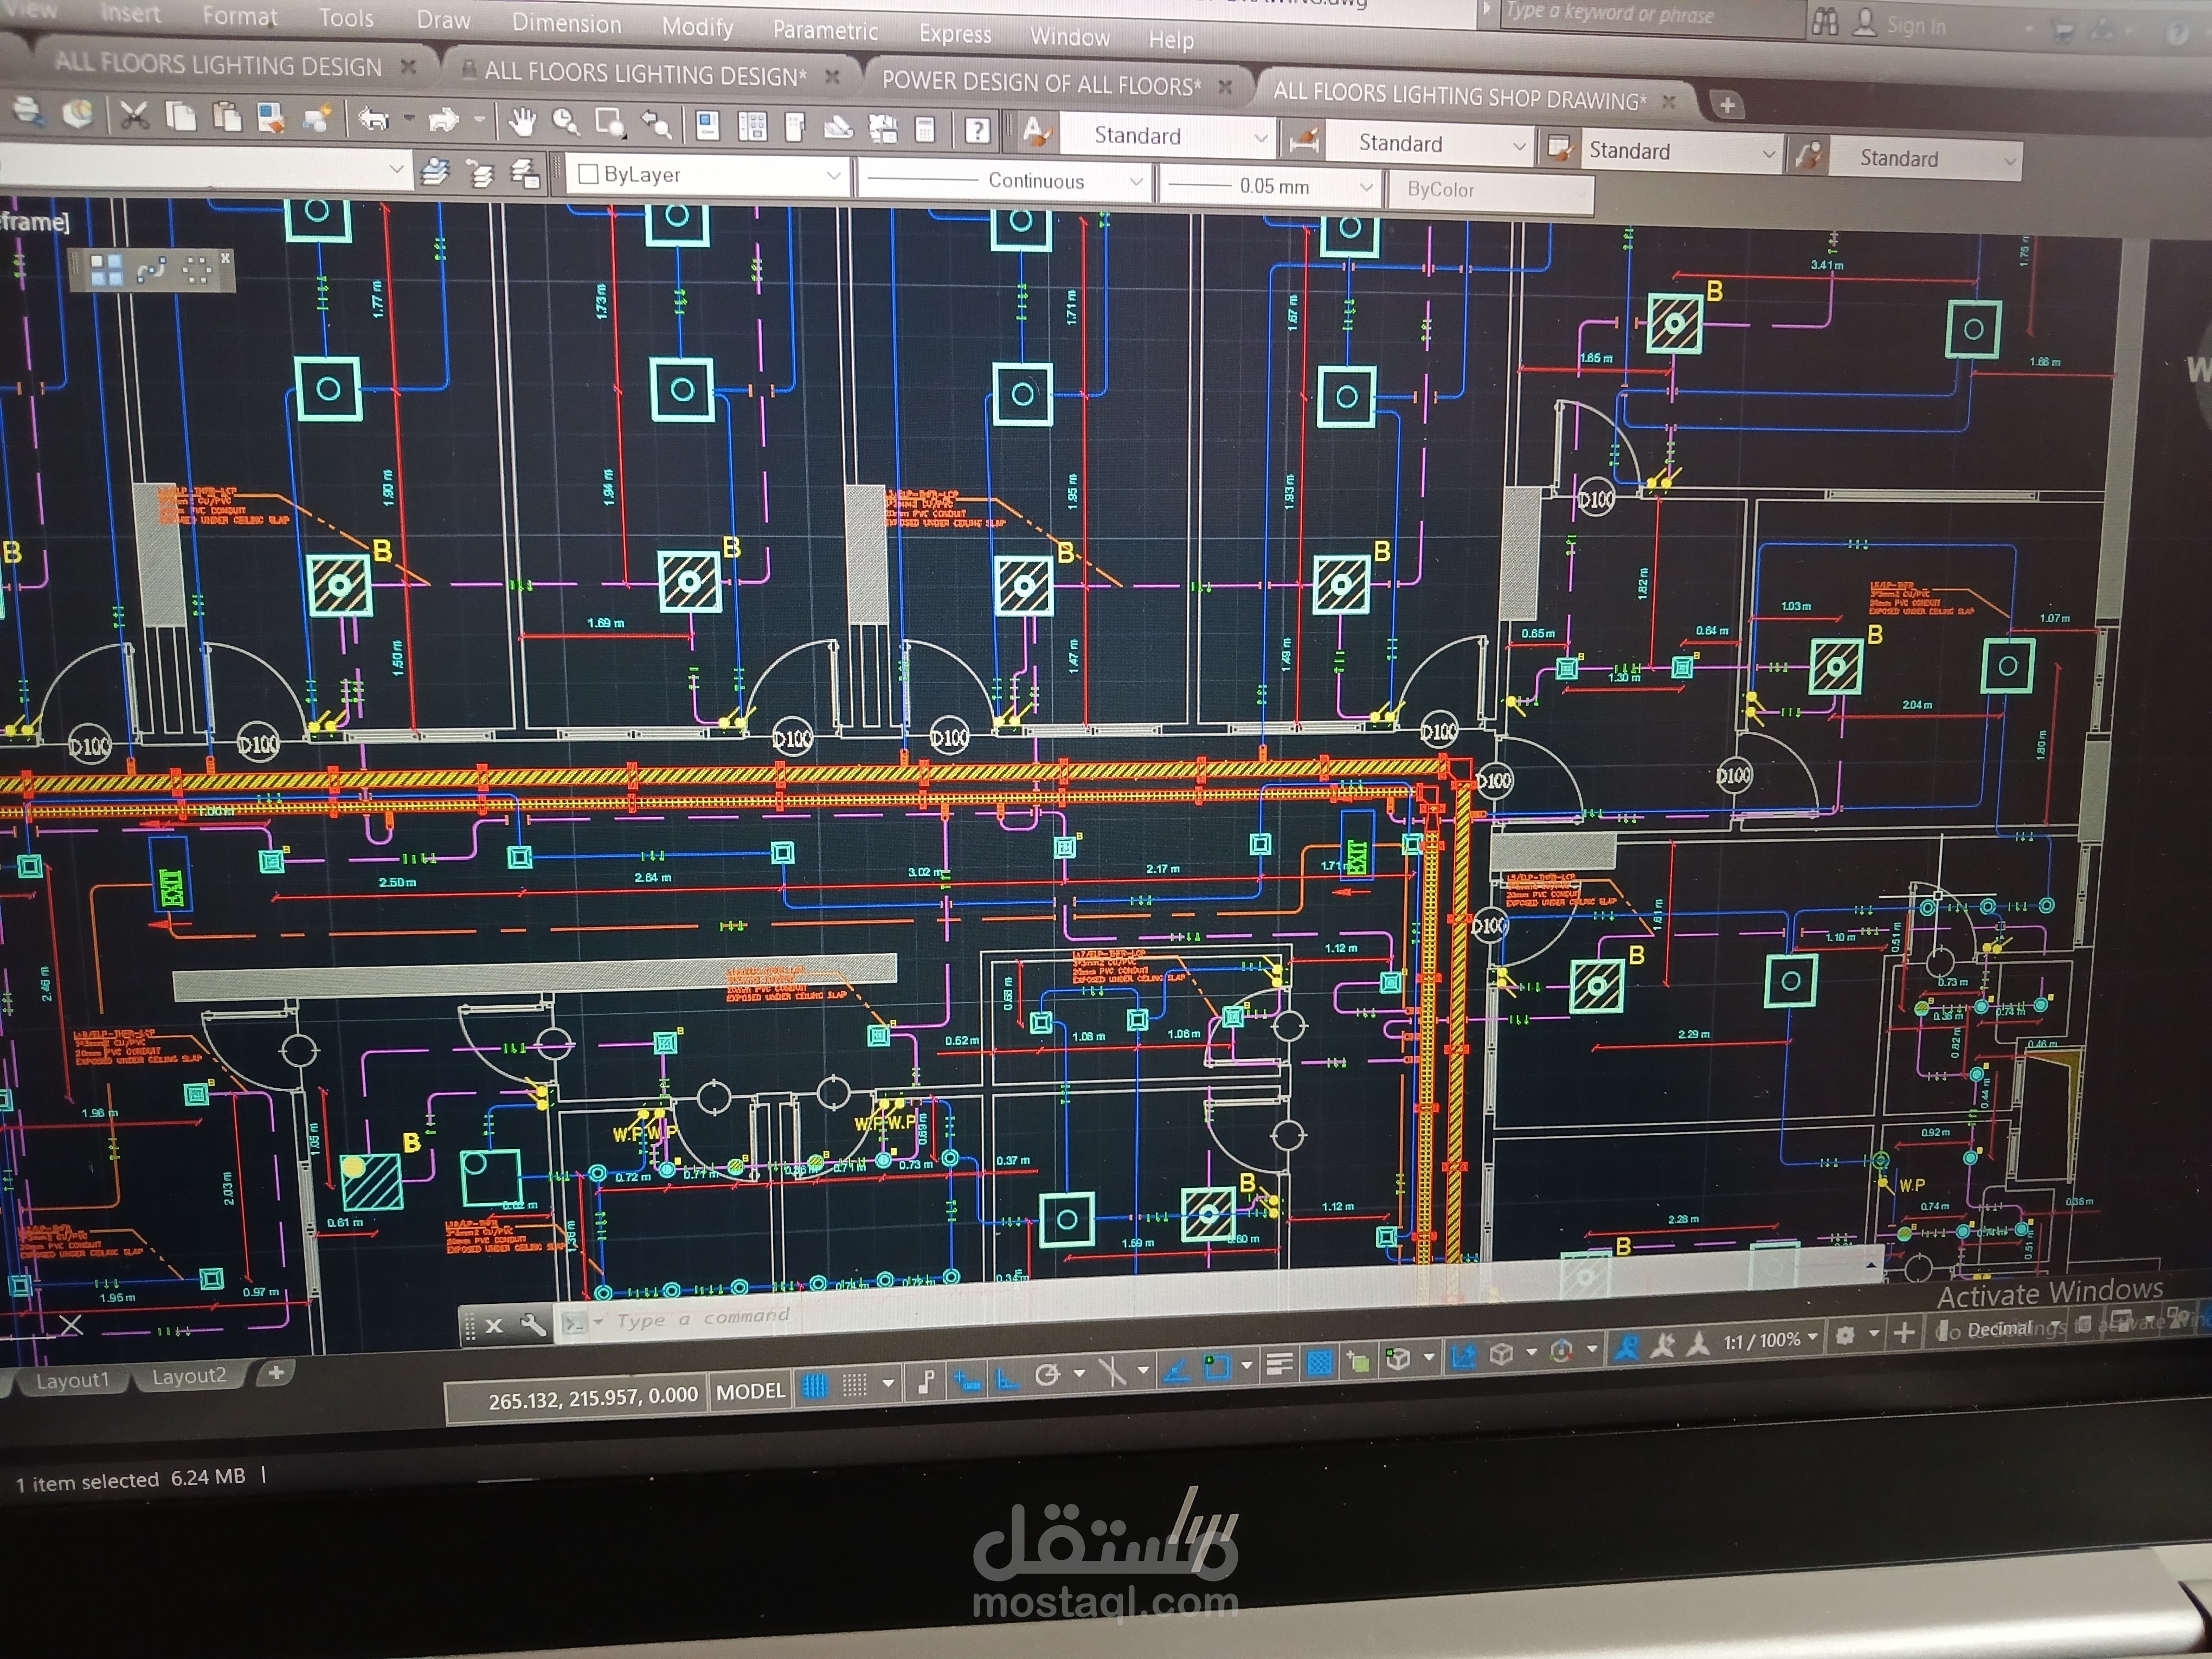Open the Draw menu
Screen dimensions: 2212x1659
[443, 21]
